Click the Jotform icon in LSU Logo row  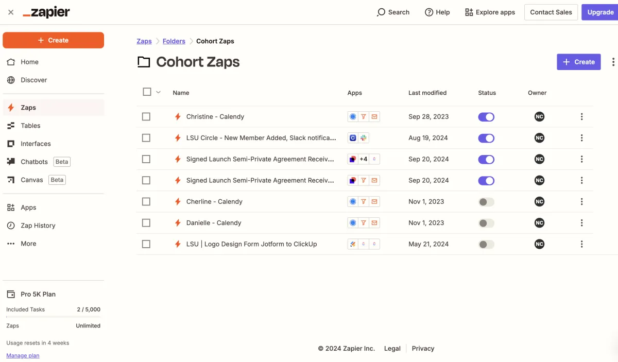pyautogui.click(x=353, y=244)
